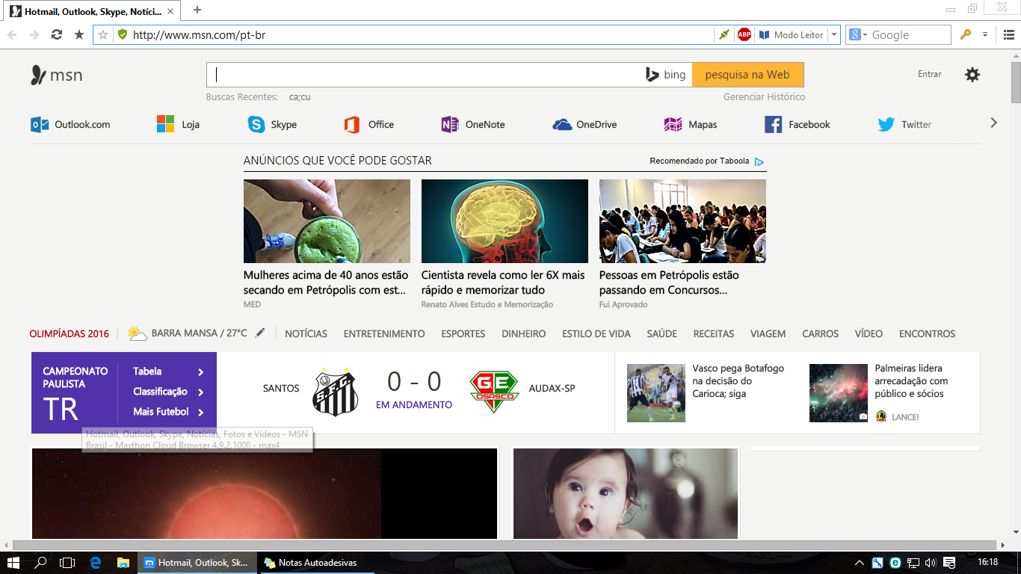Click the green security shield in address bar
Viewport: 1021px width, 574px height.
(x=123, y=34)
